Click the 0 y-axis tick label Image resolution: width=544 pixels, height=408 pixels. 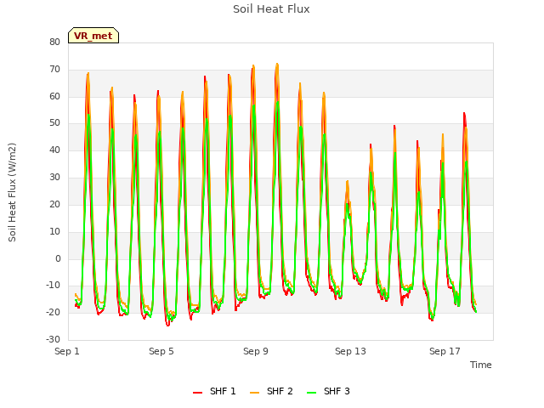click(x=58, y=258)
